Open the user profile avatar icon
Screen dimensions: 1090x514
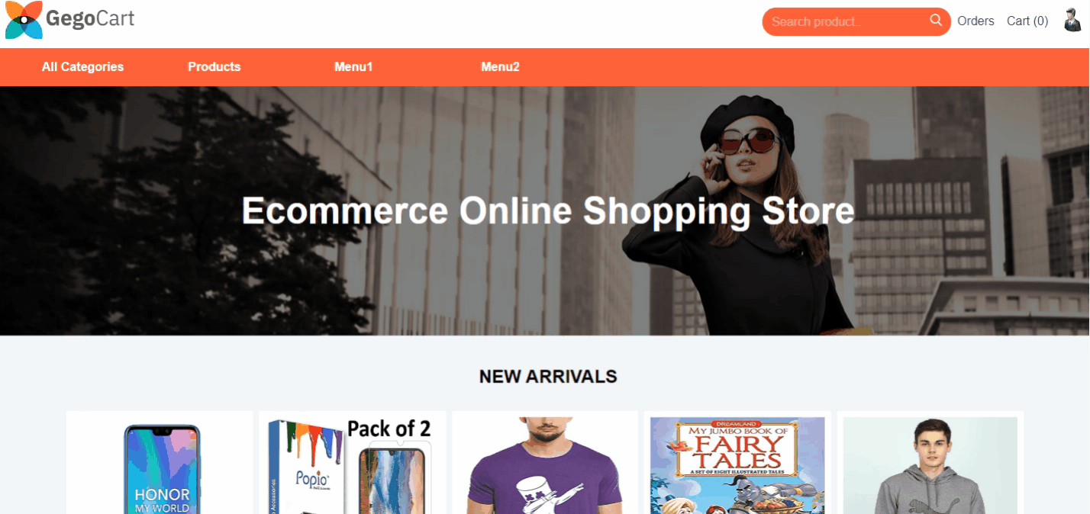click(1073, 20)
